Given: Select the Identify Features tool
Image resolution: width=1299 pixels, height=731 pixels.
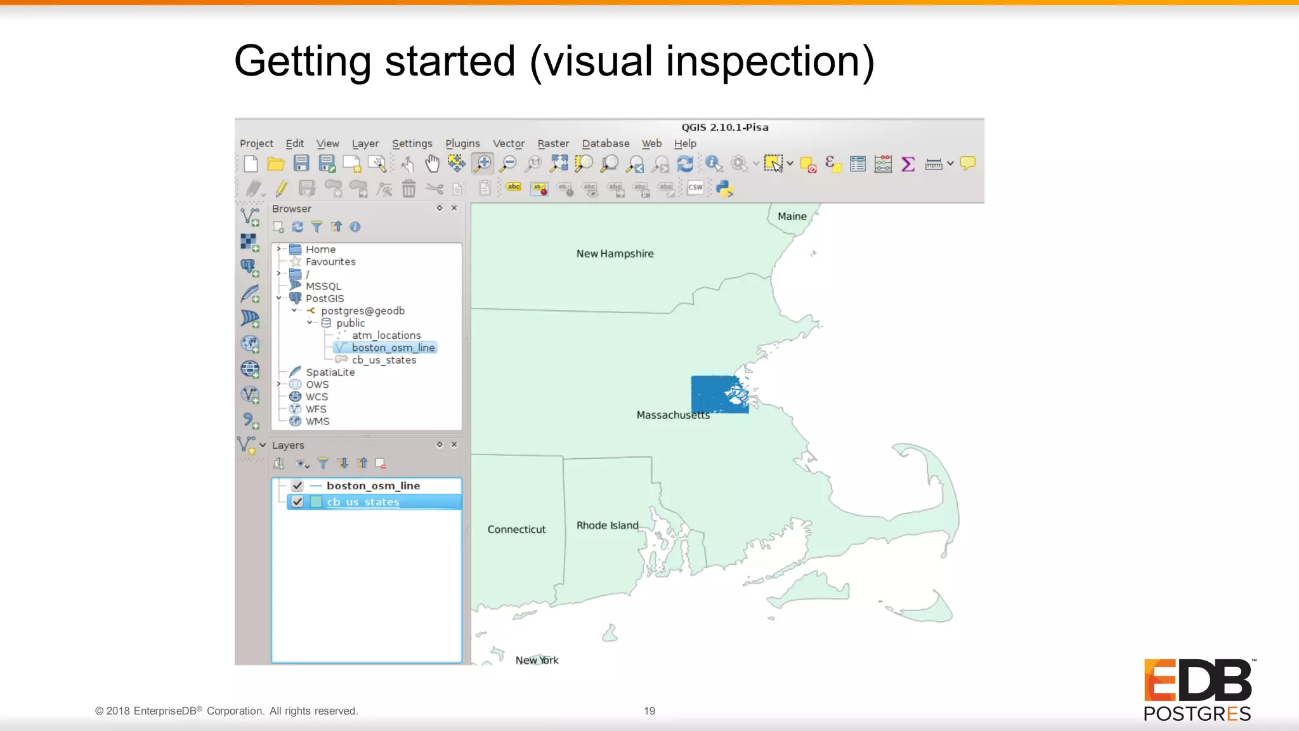Looking at the screenshot, I should click(714, 164).
